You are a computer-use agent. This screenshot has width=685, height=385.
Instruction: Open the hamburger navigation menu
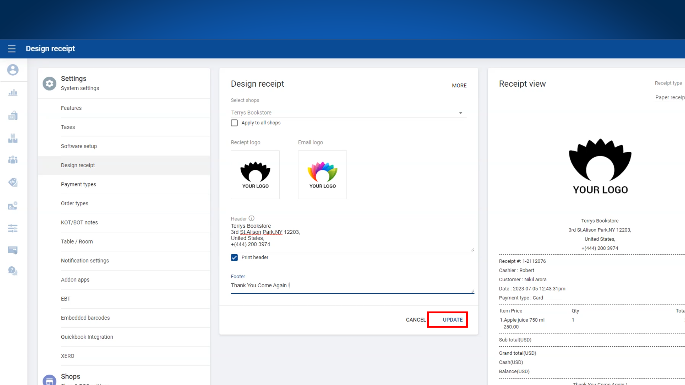point(12,49)
